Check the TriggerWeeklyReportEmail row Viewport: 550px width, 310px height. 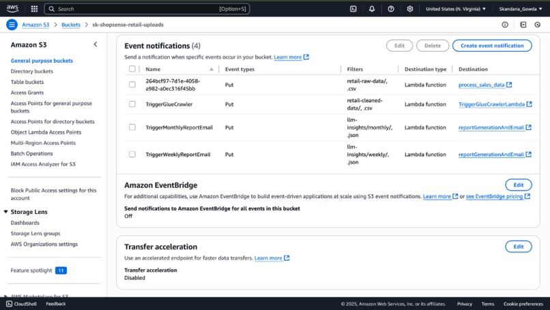point(132,154)
